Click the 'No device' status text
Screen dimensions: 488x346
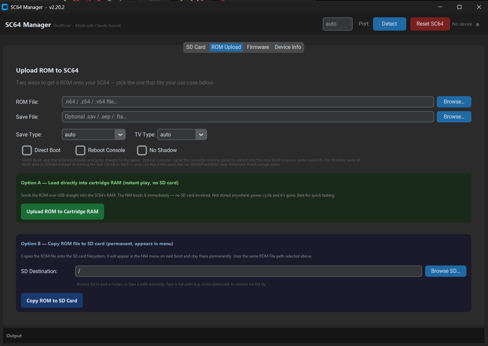(x=462, y=24)
